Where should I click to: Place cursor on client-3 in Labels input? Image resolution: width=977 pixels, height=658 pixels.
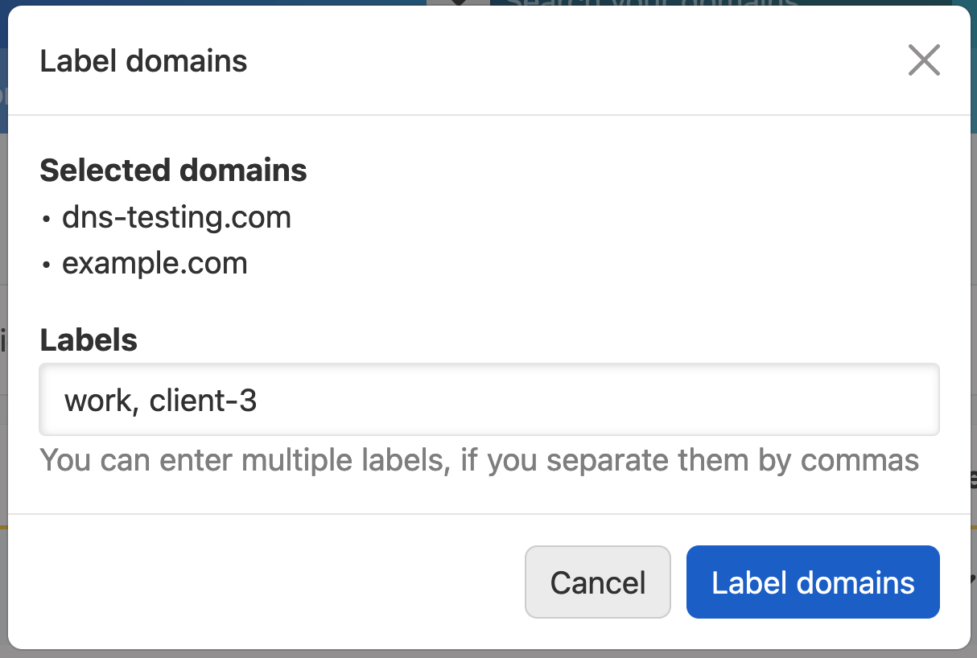coord(203,401)
